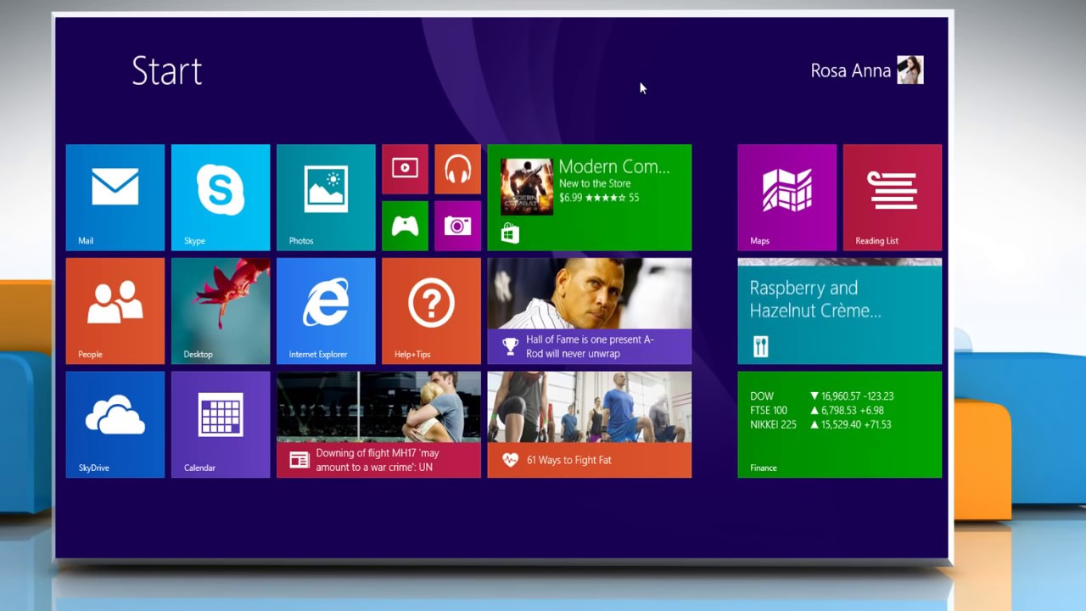
Task: Click the Modern Combat game thumbnail
Action: (x=526, y=187)
